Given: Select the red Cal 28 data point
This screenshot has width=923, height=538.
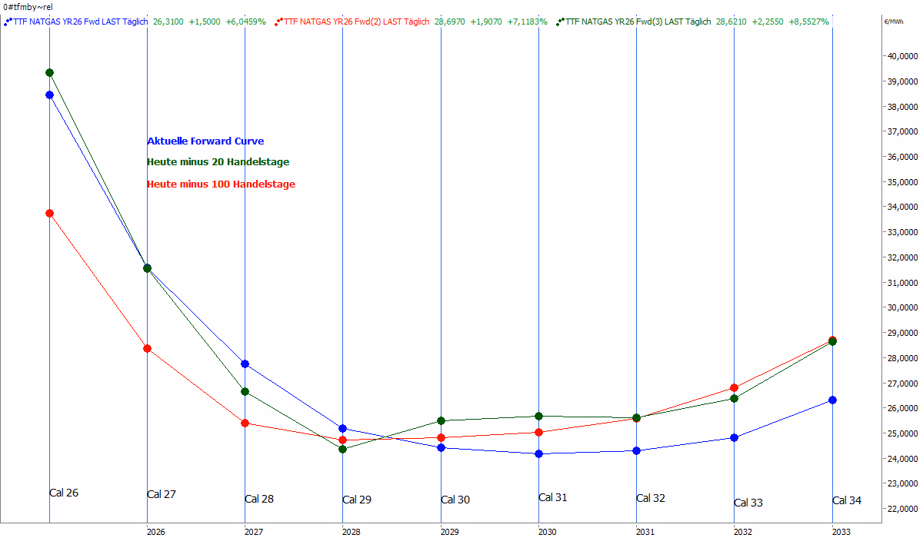Looking at the screenshot, I should pos(245,423).
